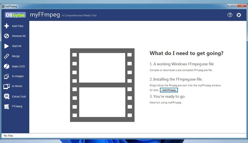Click the OSbytes logo
Image resolution: width=248 pixels, height=143 pixels.
tap(15, 15)
